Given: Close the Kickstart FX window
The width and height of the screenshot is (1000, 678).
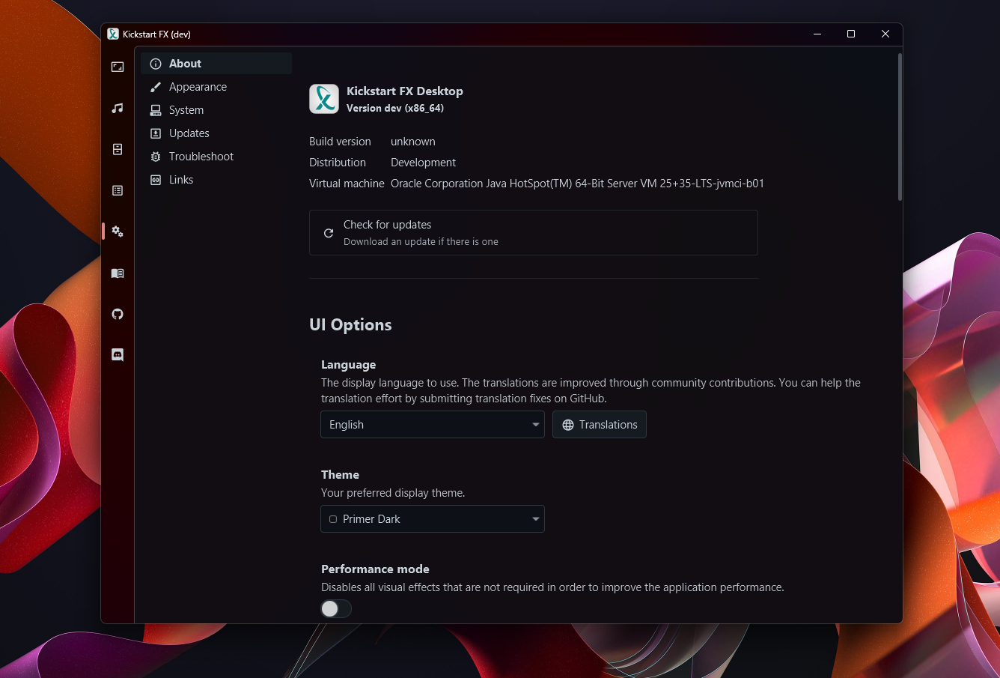Looking at the screenshot, I should 885,34.
